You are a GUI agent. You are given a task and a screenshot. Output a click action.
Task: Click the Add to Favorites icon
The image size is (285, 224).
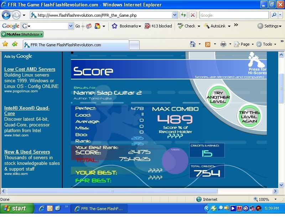tap(15, 44)
